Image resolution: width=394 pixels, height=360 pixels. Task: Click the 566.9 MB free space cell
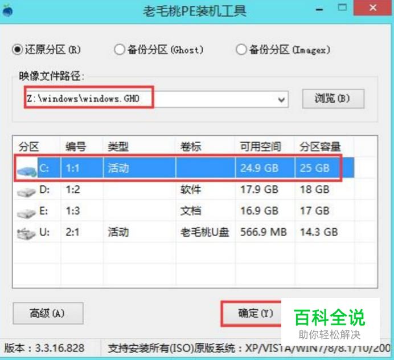(264, 232)
